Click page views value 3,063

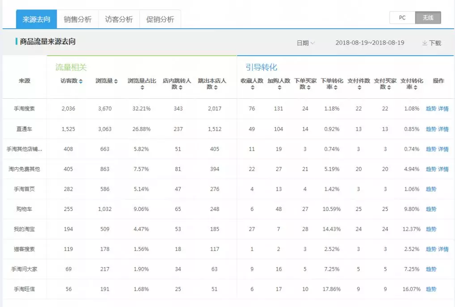(x=105, y=129)
